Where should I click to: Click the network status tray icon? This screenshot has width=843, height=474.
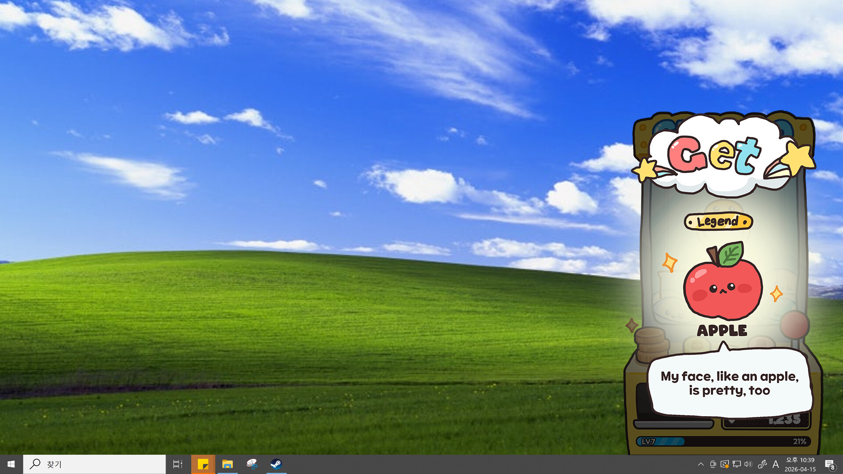point(736,464)
